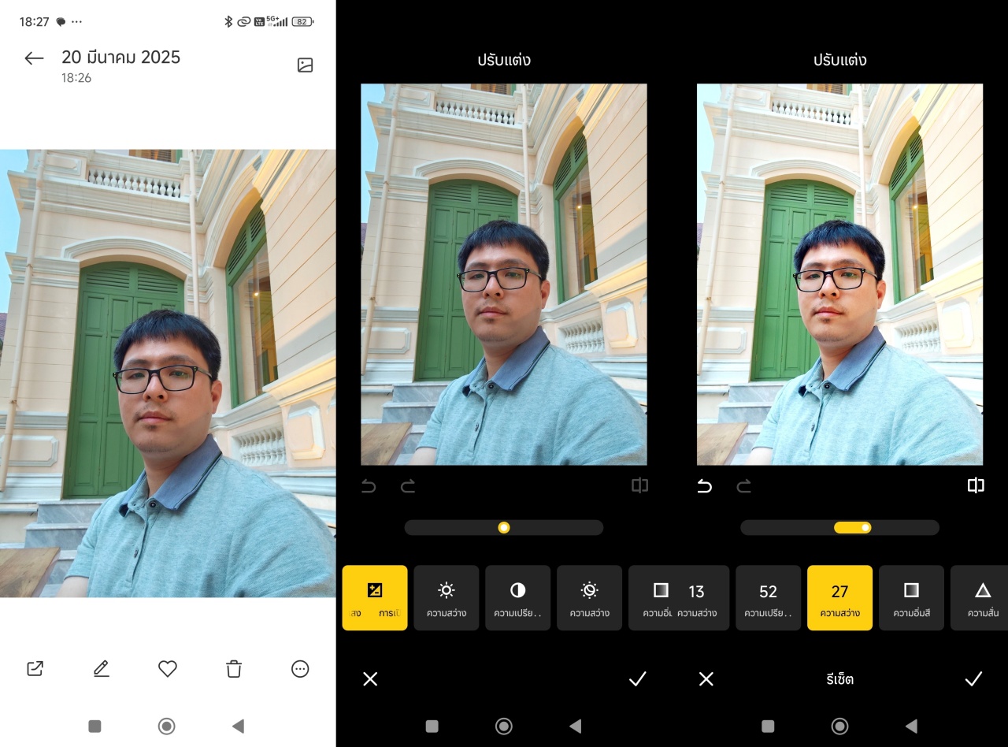This screenshot has height=747, width=1008.
Task: Select the highlighted tile showing value 27
Action: pyautogui.click(x=839, y=597)
